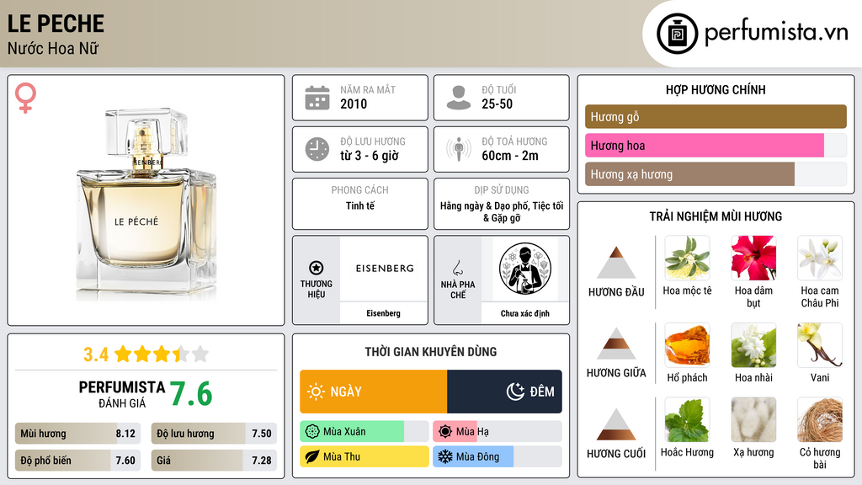Click the Hương giữa pyramid icon
Screen dimensions: 862x485
tap(616, 344)
